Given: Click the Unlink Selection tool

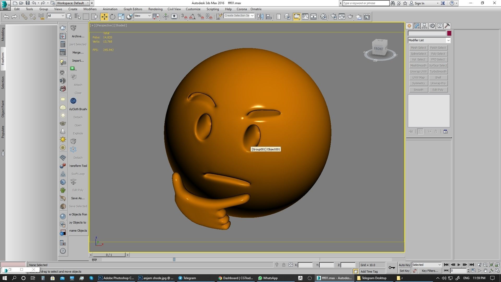Looking at the screenshot, I should point(33,17).
